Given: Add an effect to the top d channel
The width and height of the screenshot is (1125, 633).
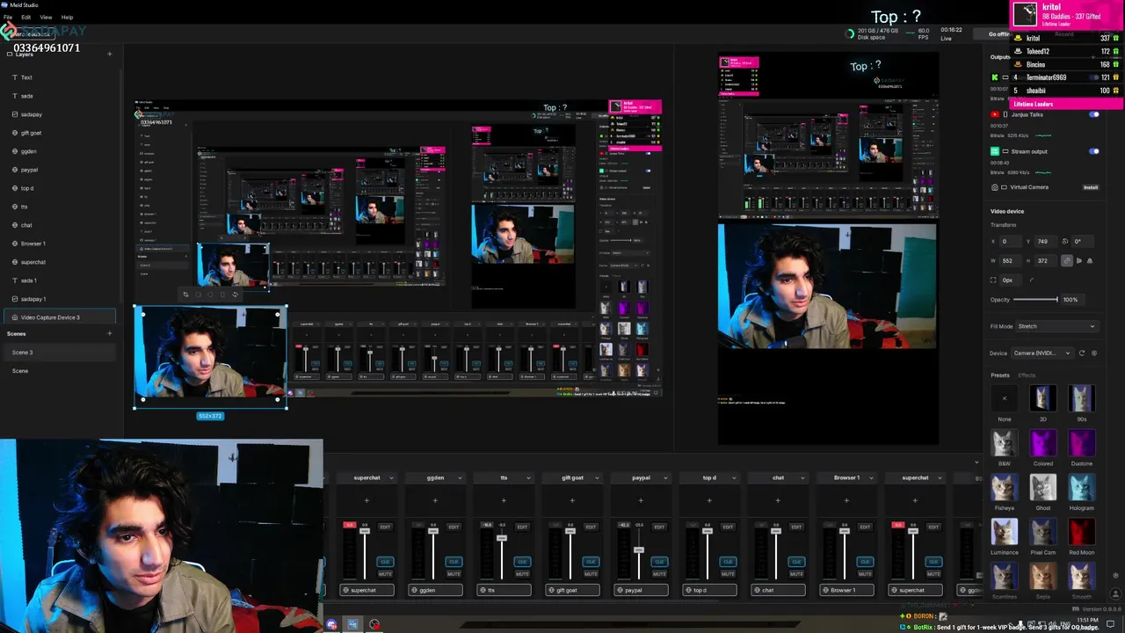Looking at the screenshot, I should pos(709,501).
